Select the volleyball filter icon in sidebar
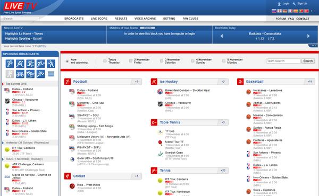 (x=51, y=64)
